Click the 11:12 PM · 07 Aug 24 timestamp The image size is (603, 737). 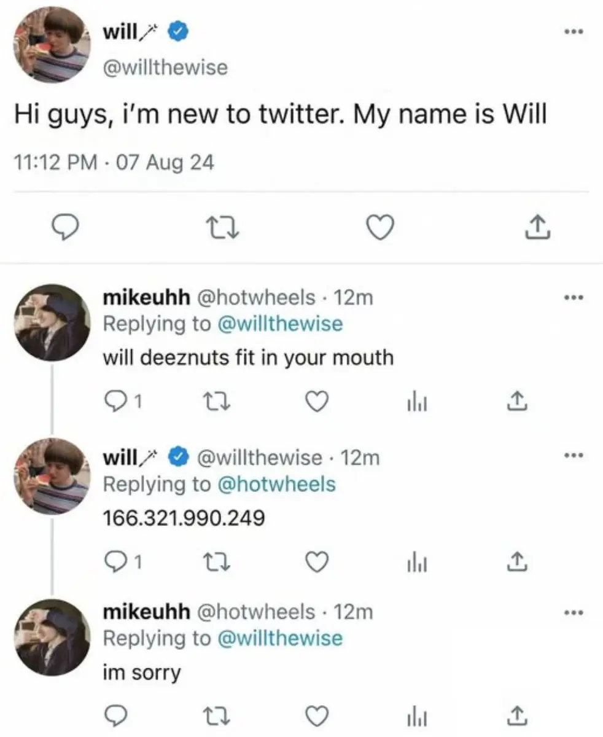point(114,163)
